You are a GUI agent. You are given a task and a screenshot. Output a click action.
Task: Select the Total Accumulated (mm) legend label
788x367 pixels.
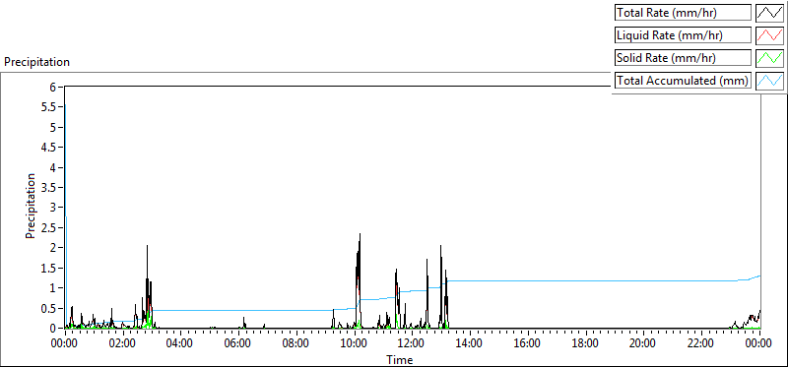pyautogui.click(x=683, y=81)
